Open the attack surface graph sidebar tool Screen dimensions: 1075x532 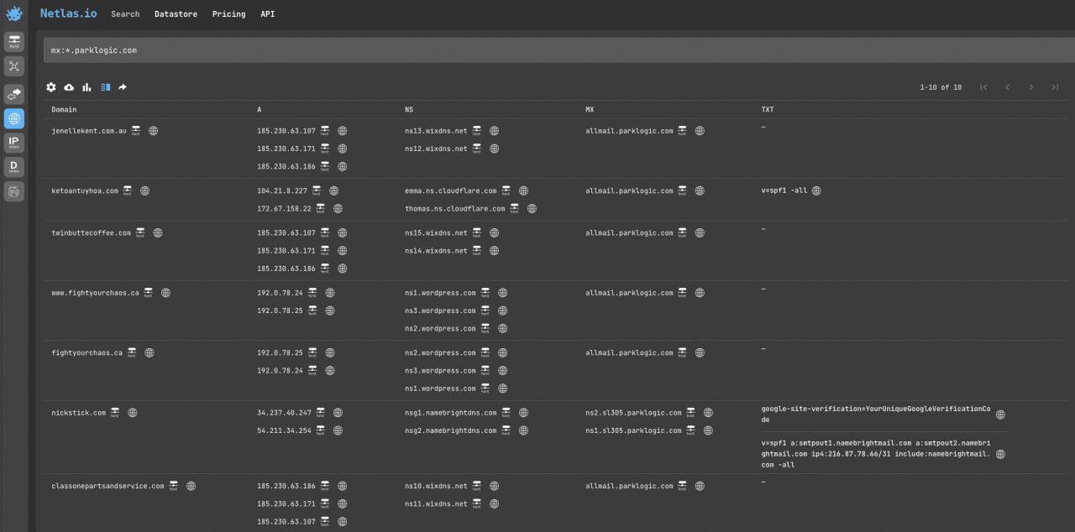14,66
